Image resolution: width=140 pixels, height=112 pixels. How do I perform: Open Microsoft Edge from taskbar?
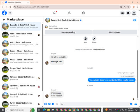[44, 110]
